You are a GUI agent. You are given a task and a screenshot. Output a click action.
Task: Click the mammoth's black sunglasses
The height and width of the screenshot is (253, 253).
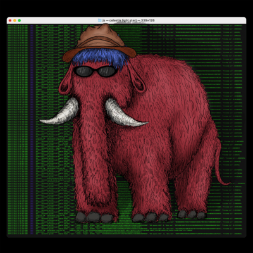coord(95,71)
